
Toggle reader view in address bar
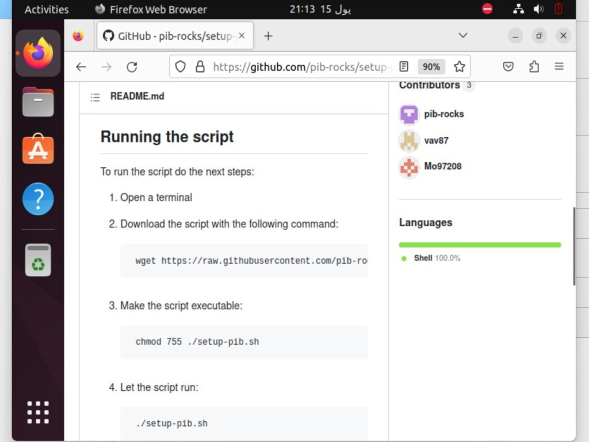point(404,67)
